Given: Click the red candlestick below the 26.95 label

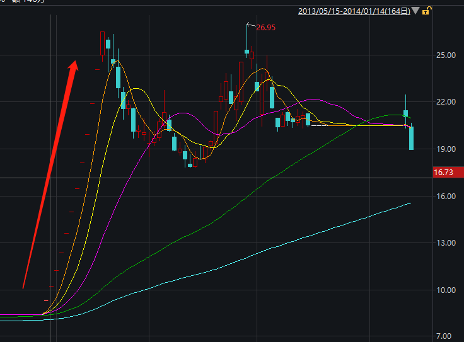Looking at the screenshot, I should pos(252,55).
